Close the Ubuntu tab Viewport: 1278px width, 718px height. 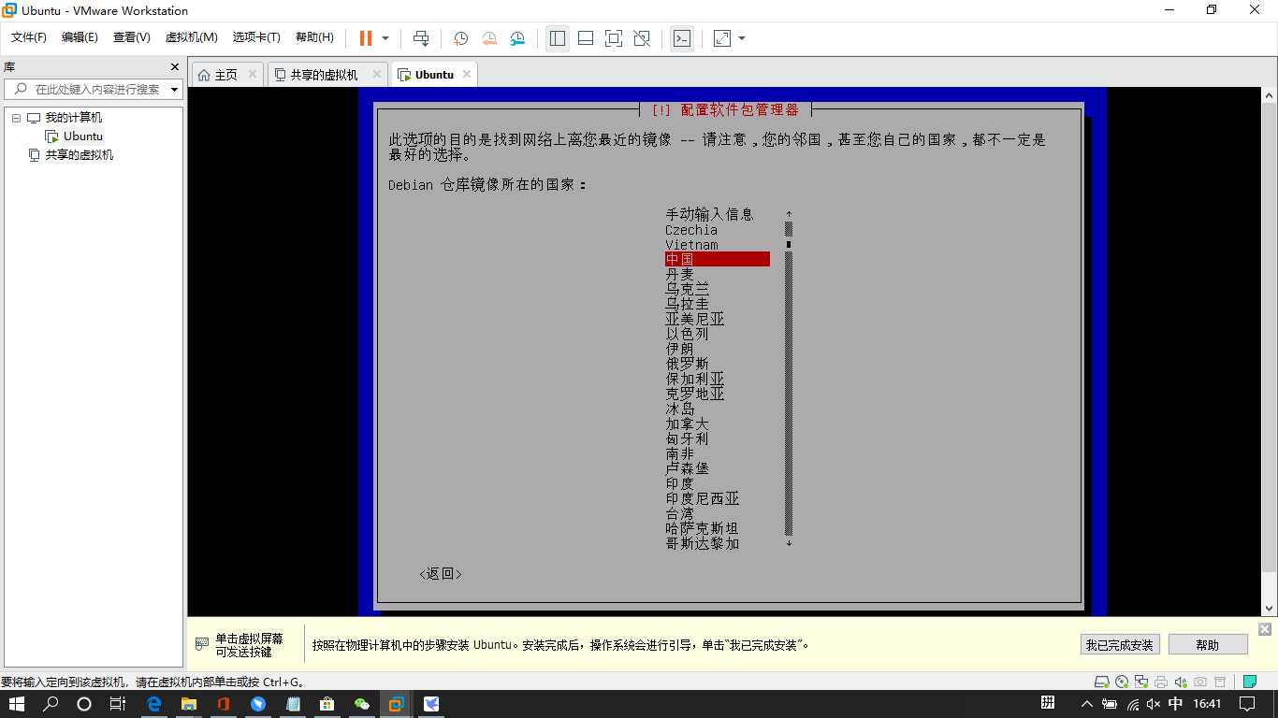pos(465,74)
